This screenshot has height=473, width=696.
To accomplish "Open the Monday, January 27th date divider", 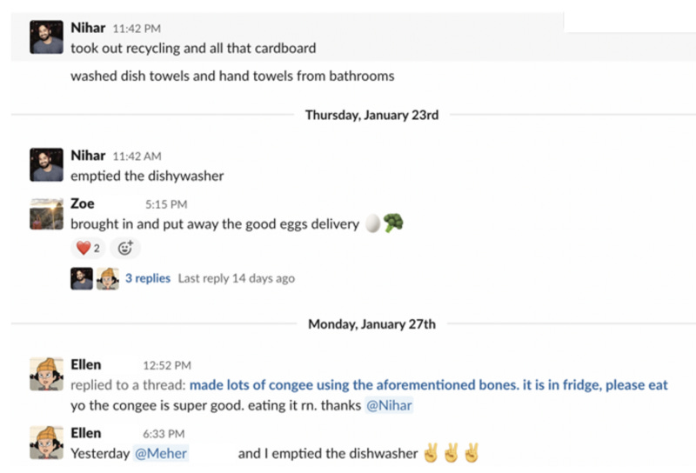I will (372, 324).
